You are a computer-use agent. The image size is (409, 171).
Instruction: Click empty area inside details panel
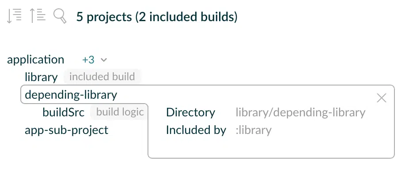click(x=271, y=147)
